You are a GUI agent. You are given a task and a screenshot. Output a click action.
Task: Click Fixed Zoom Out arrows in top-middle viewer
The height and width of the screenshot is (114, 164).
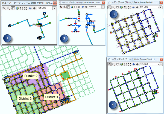(x=79, y=7)
